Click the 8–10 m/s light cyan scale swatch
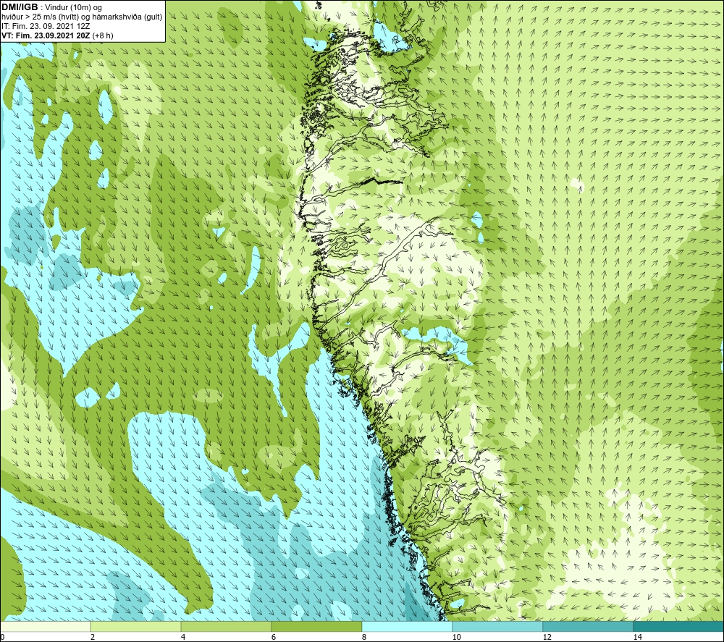This screenshot has width=724, height=642. (x=407, y=626)
